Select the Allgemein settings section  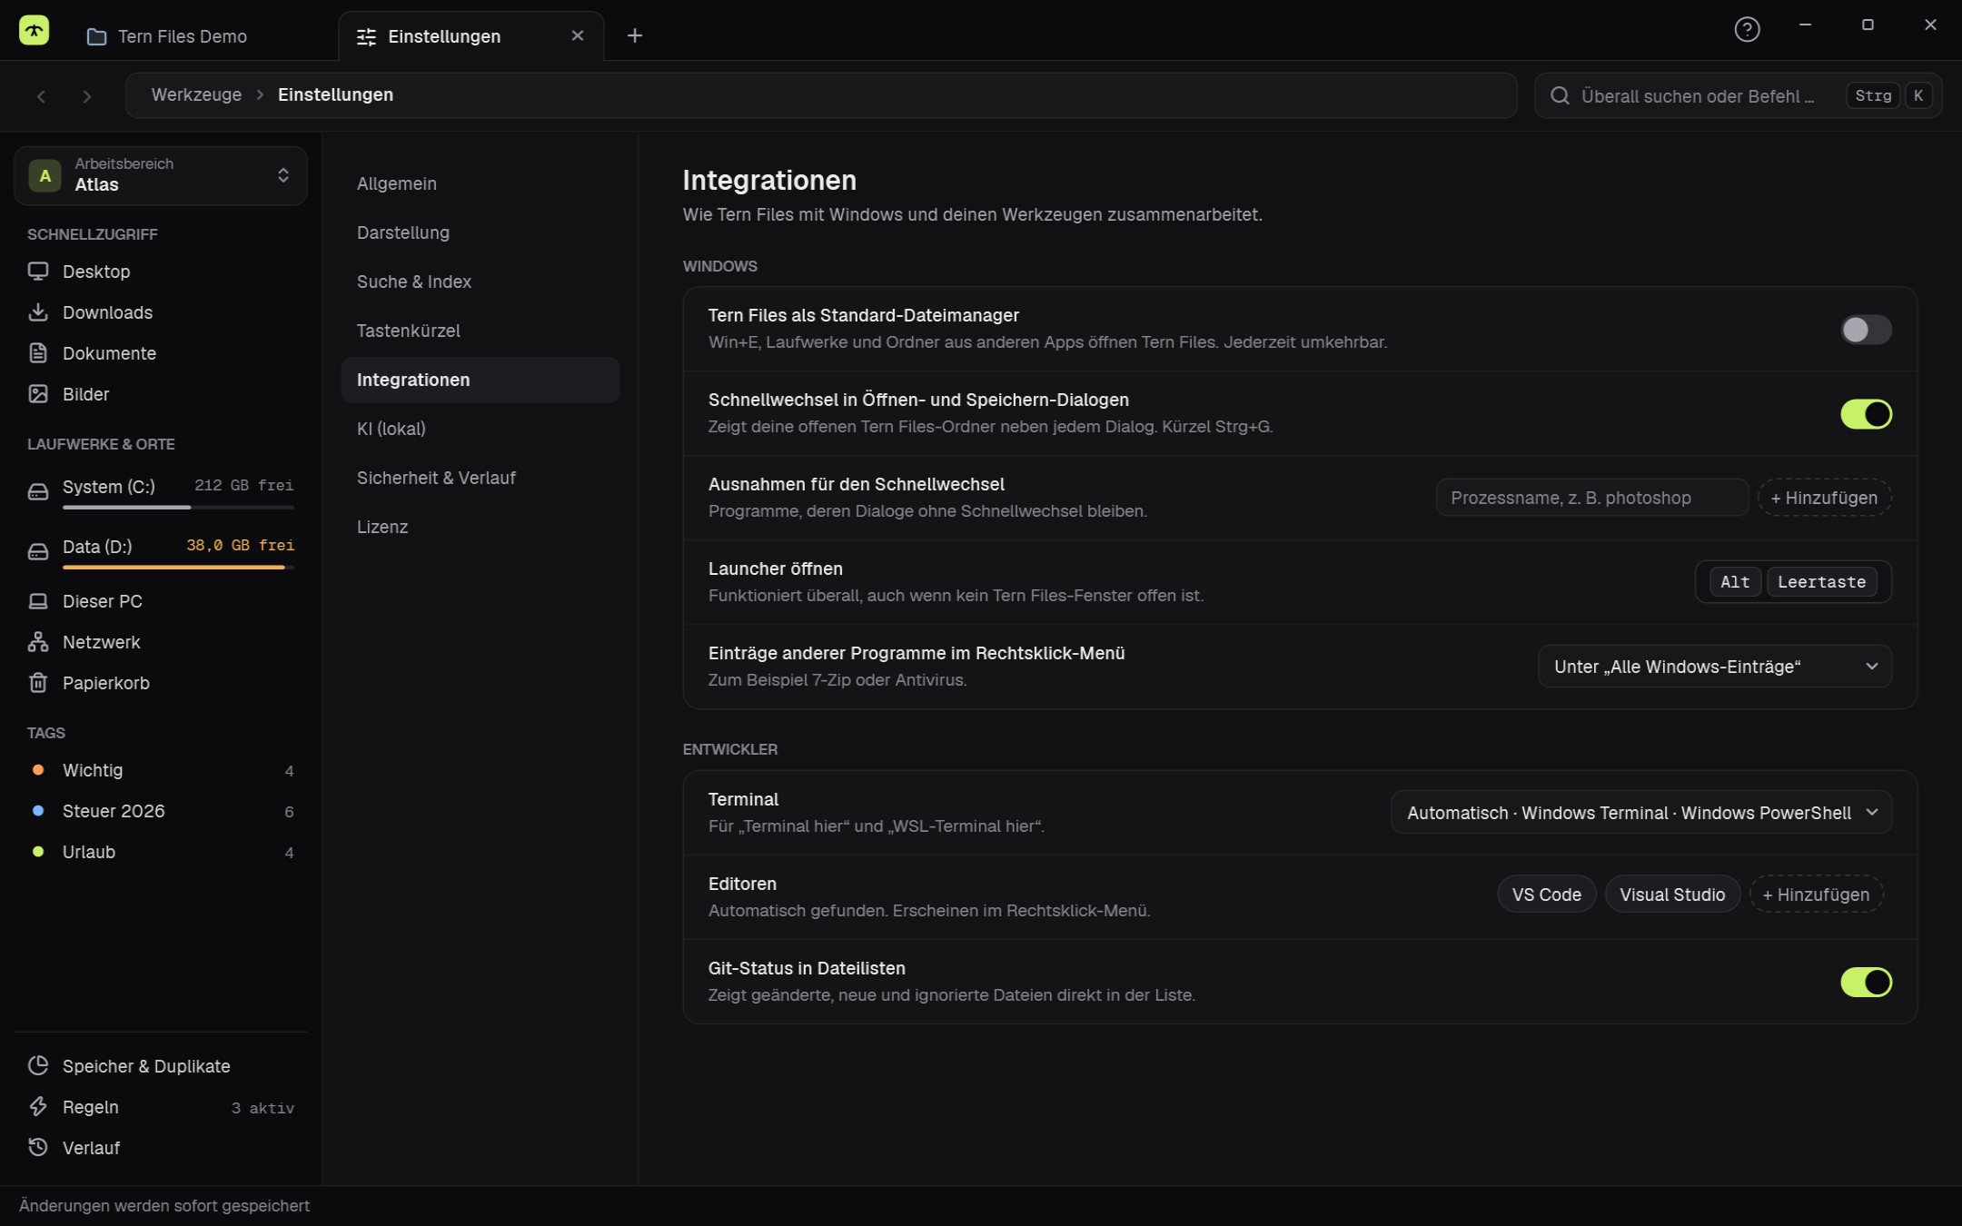click(x=481, y=183)
